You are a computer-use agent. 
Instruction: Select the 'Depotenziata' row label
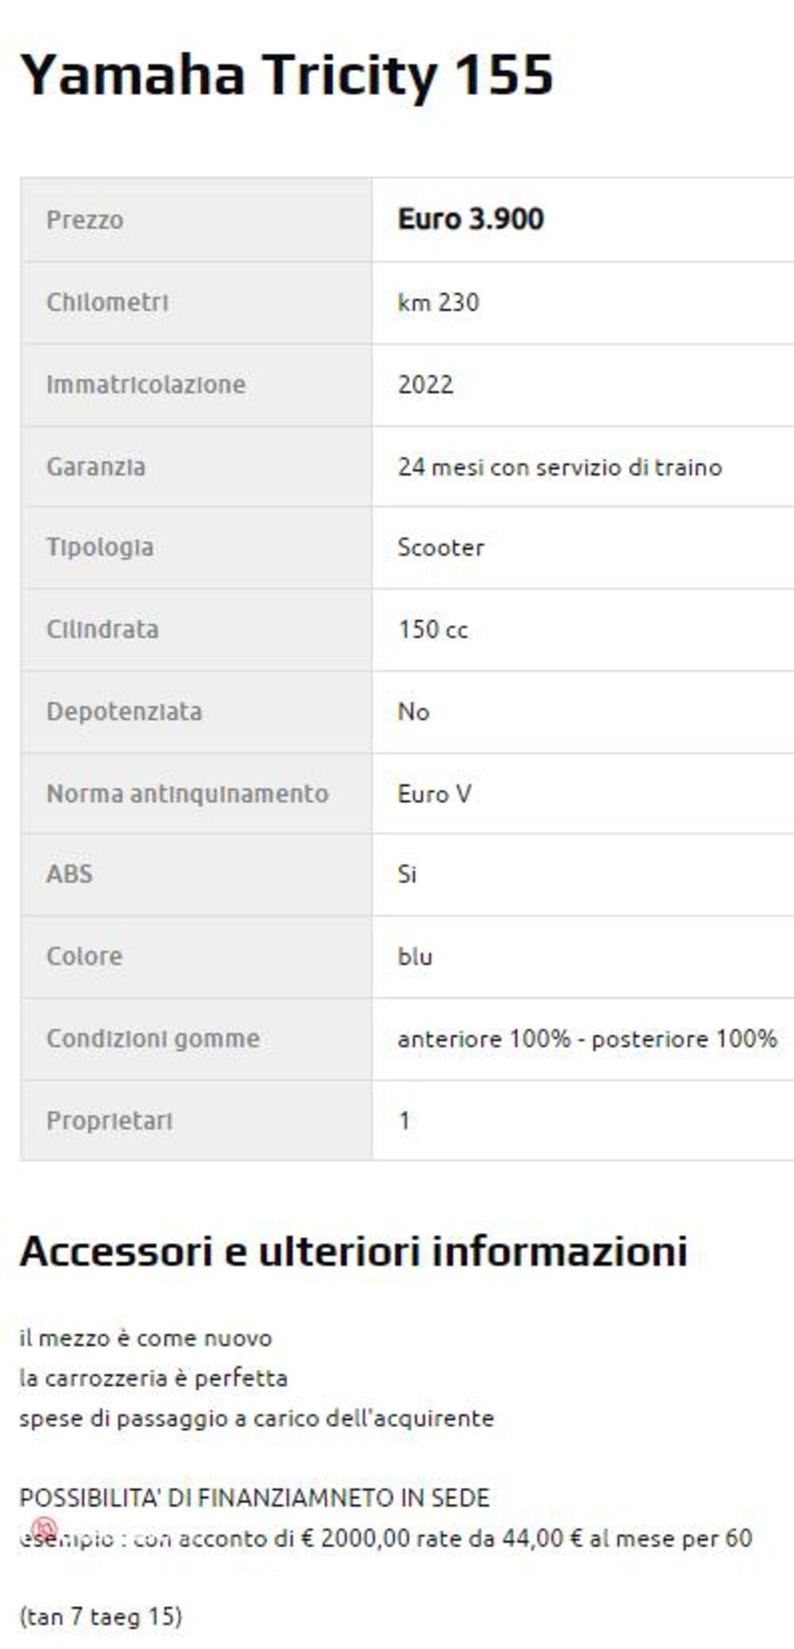tap(124, 712)
